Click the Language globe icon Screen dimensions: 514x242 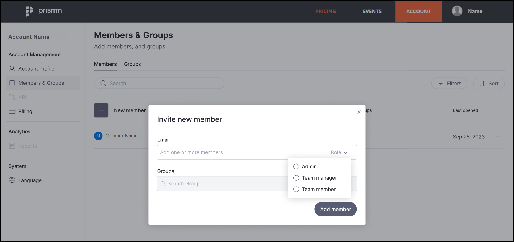click(x=12, y=180)
